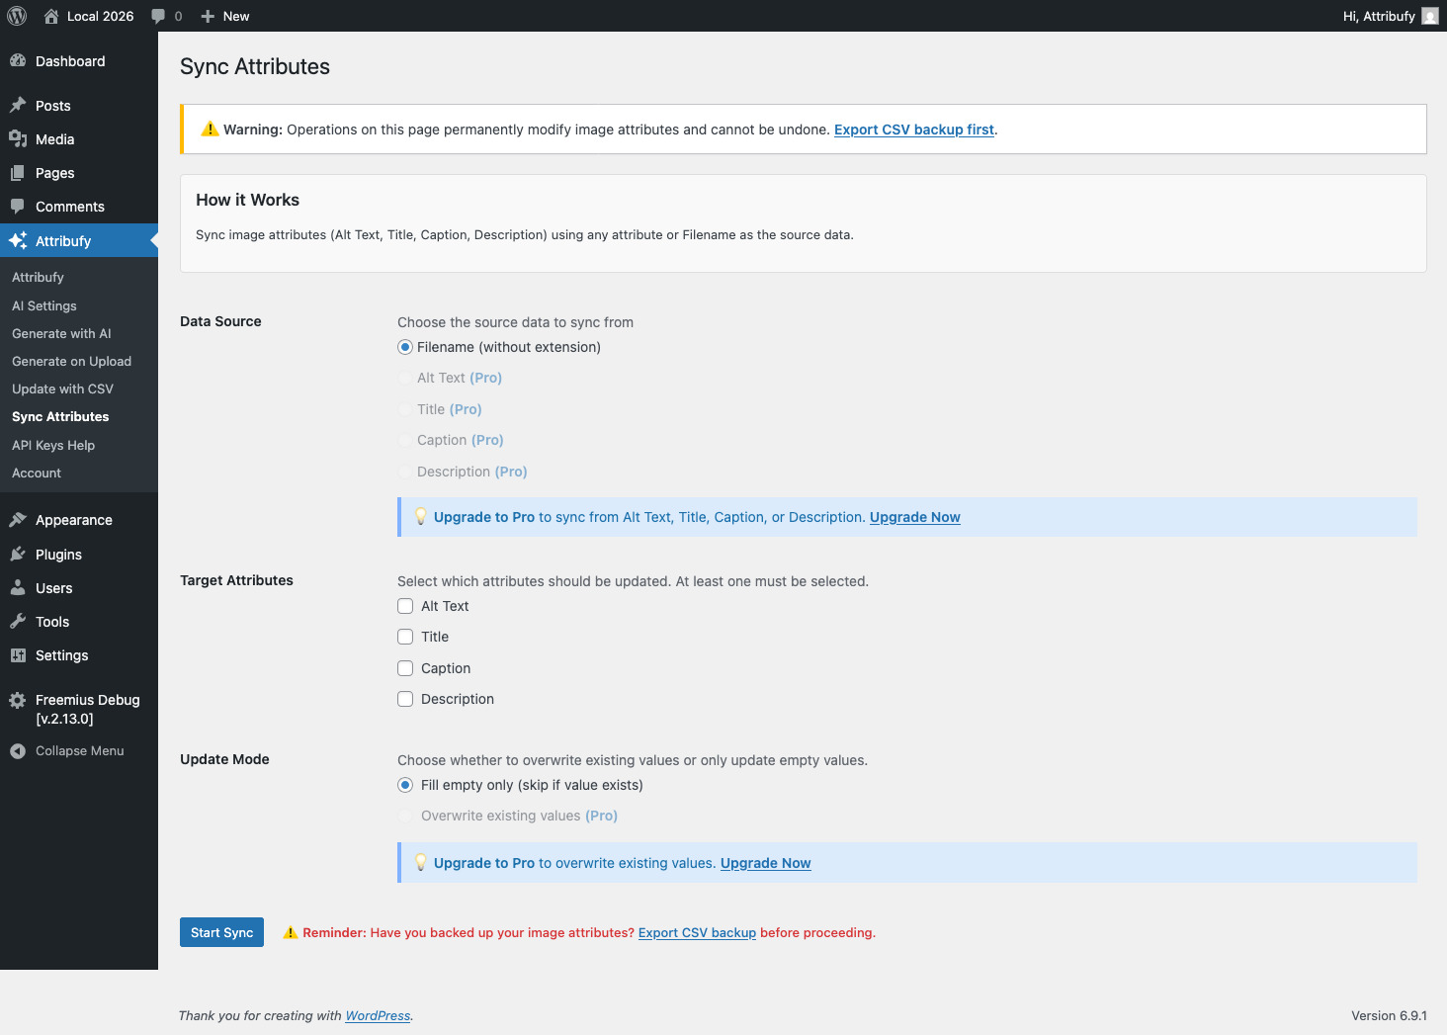The height and width of the screenshot is (1035, 1447).
Task: Click the WordPress logo in admin bar
Action: pyautogui.click(x=16, y=16)
